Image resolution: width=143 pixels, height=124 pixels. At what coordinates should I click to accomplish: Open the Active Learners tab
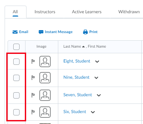click(87, 12)
